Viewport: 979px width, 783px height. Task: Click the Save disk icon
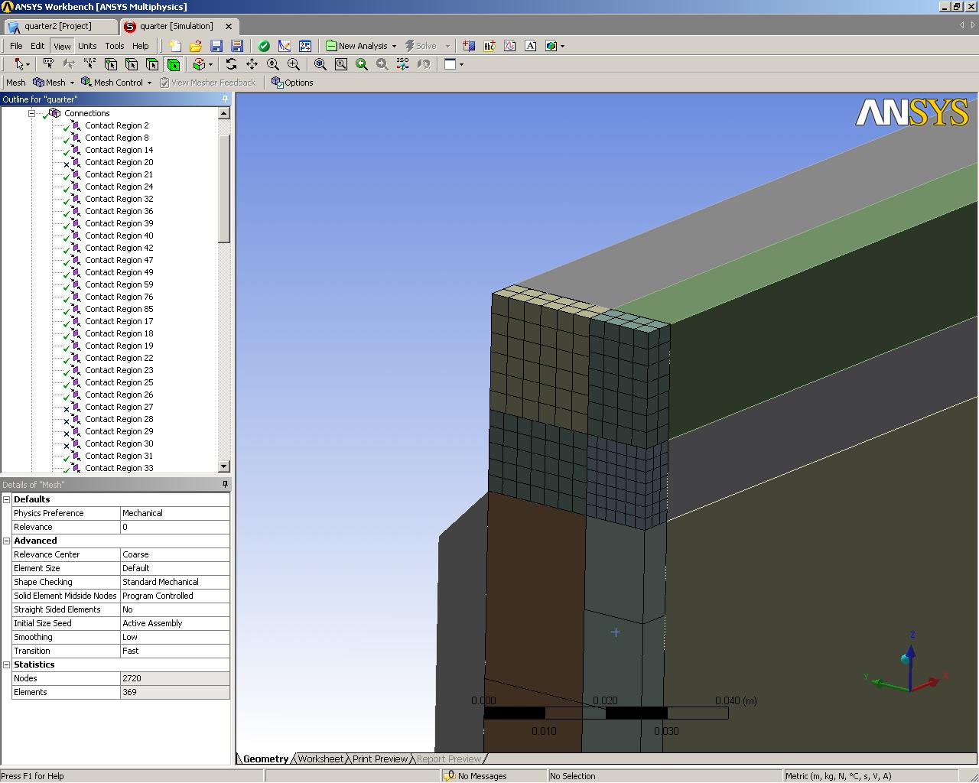coord(216,46)
